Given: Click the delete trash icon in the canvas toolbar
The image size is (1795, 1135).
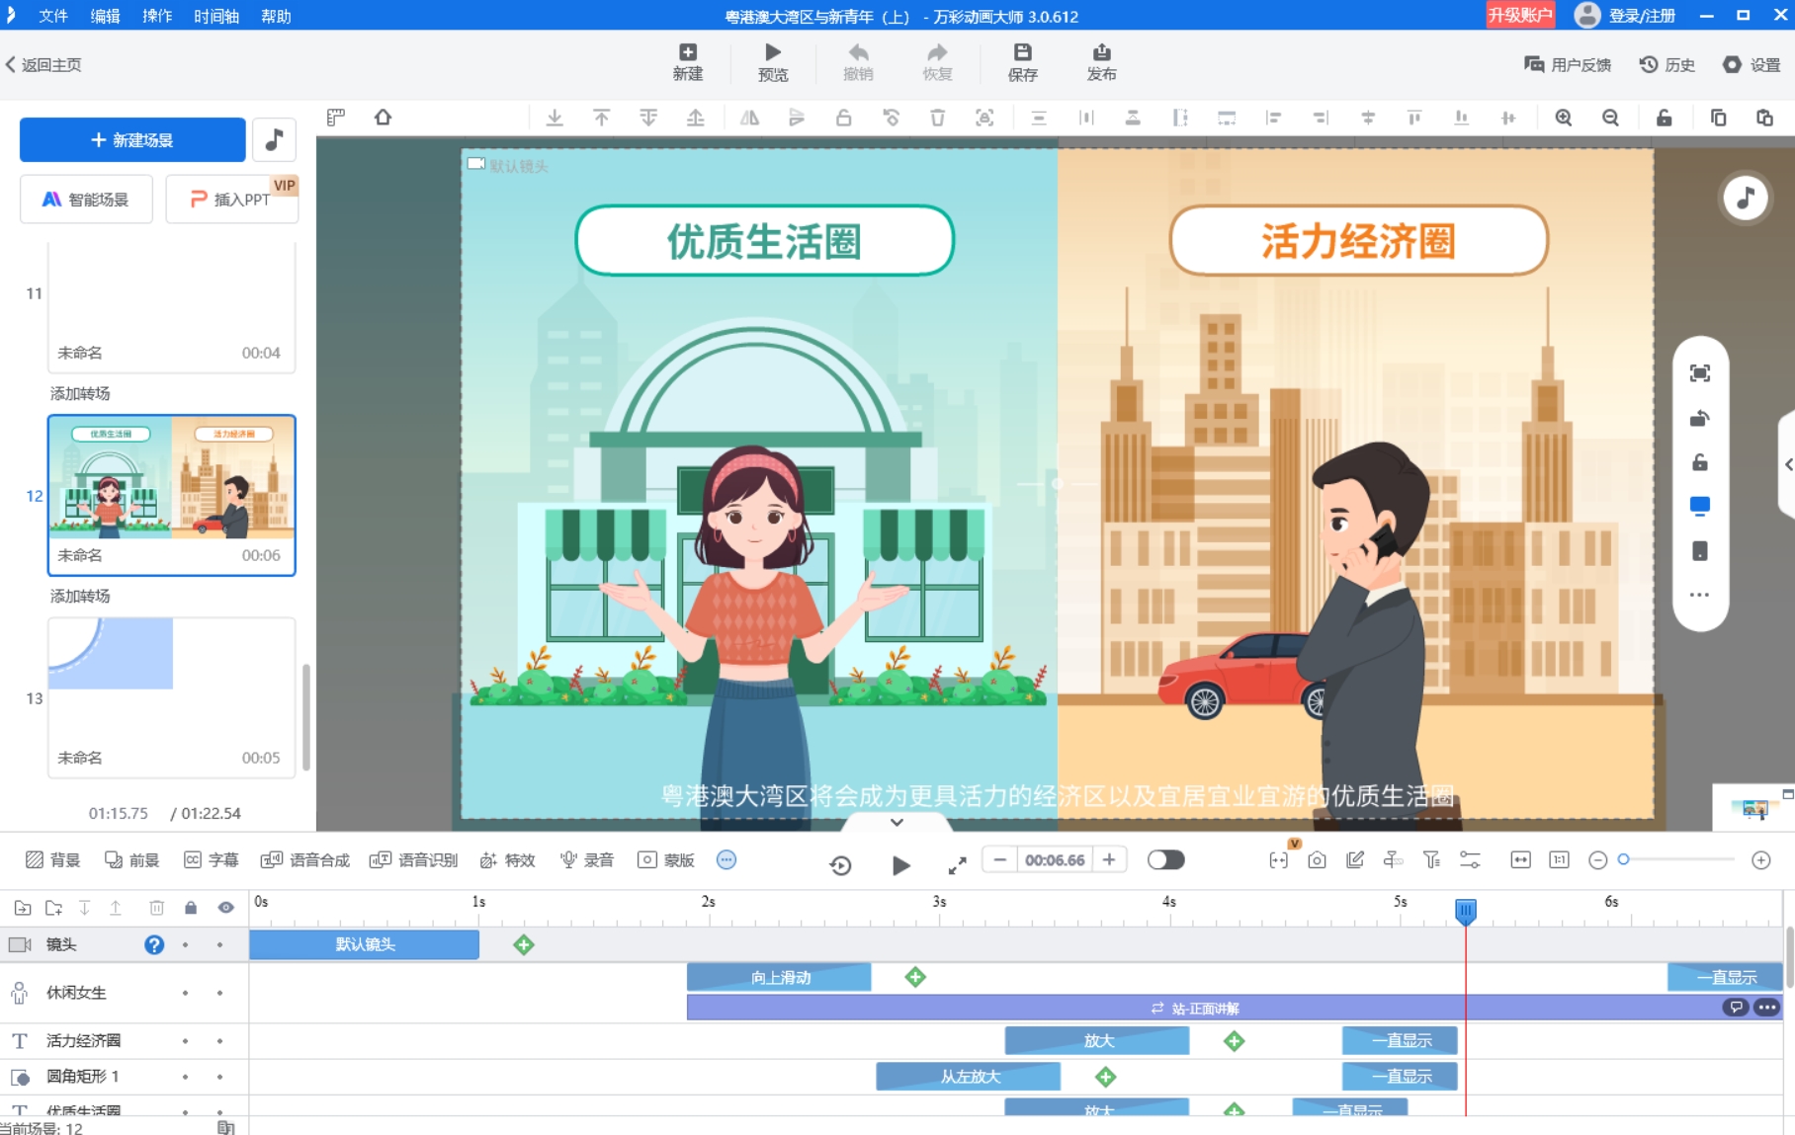Looking at the screenshot, I should [937, 118].
